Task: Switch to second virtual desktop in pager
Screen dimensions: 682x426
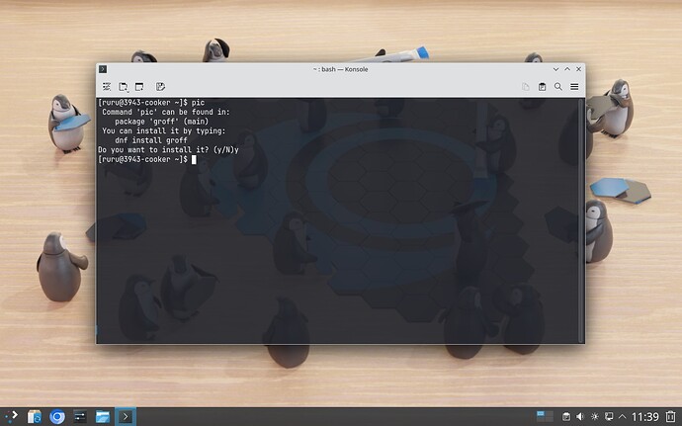Action: [x=550, y=416]
